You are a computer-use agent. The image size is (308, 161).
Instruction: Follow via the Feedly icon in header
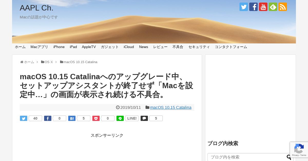click(x=273, y=7)
